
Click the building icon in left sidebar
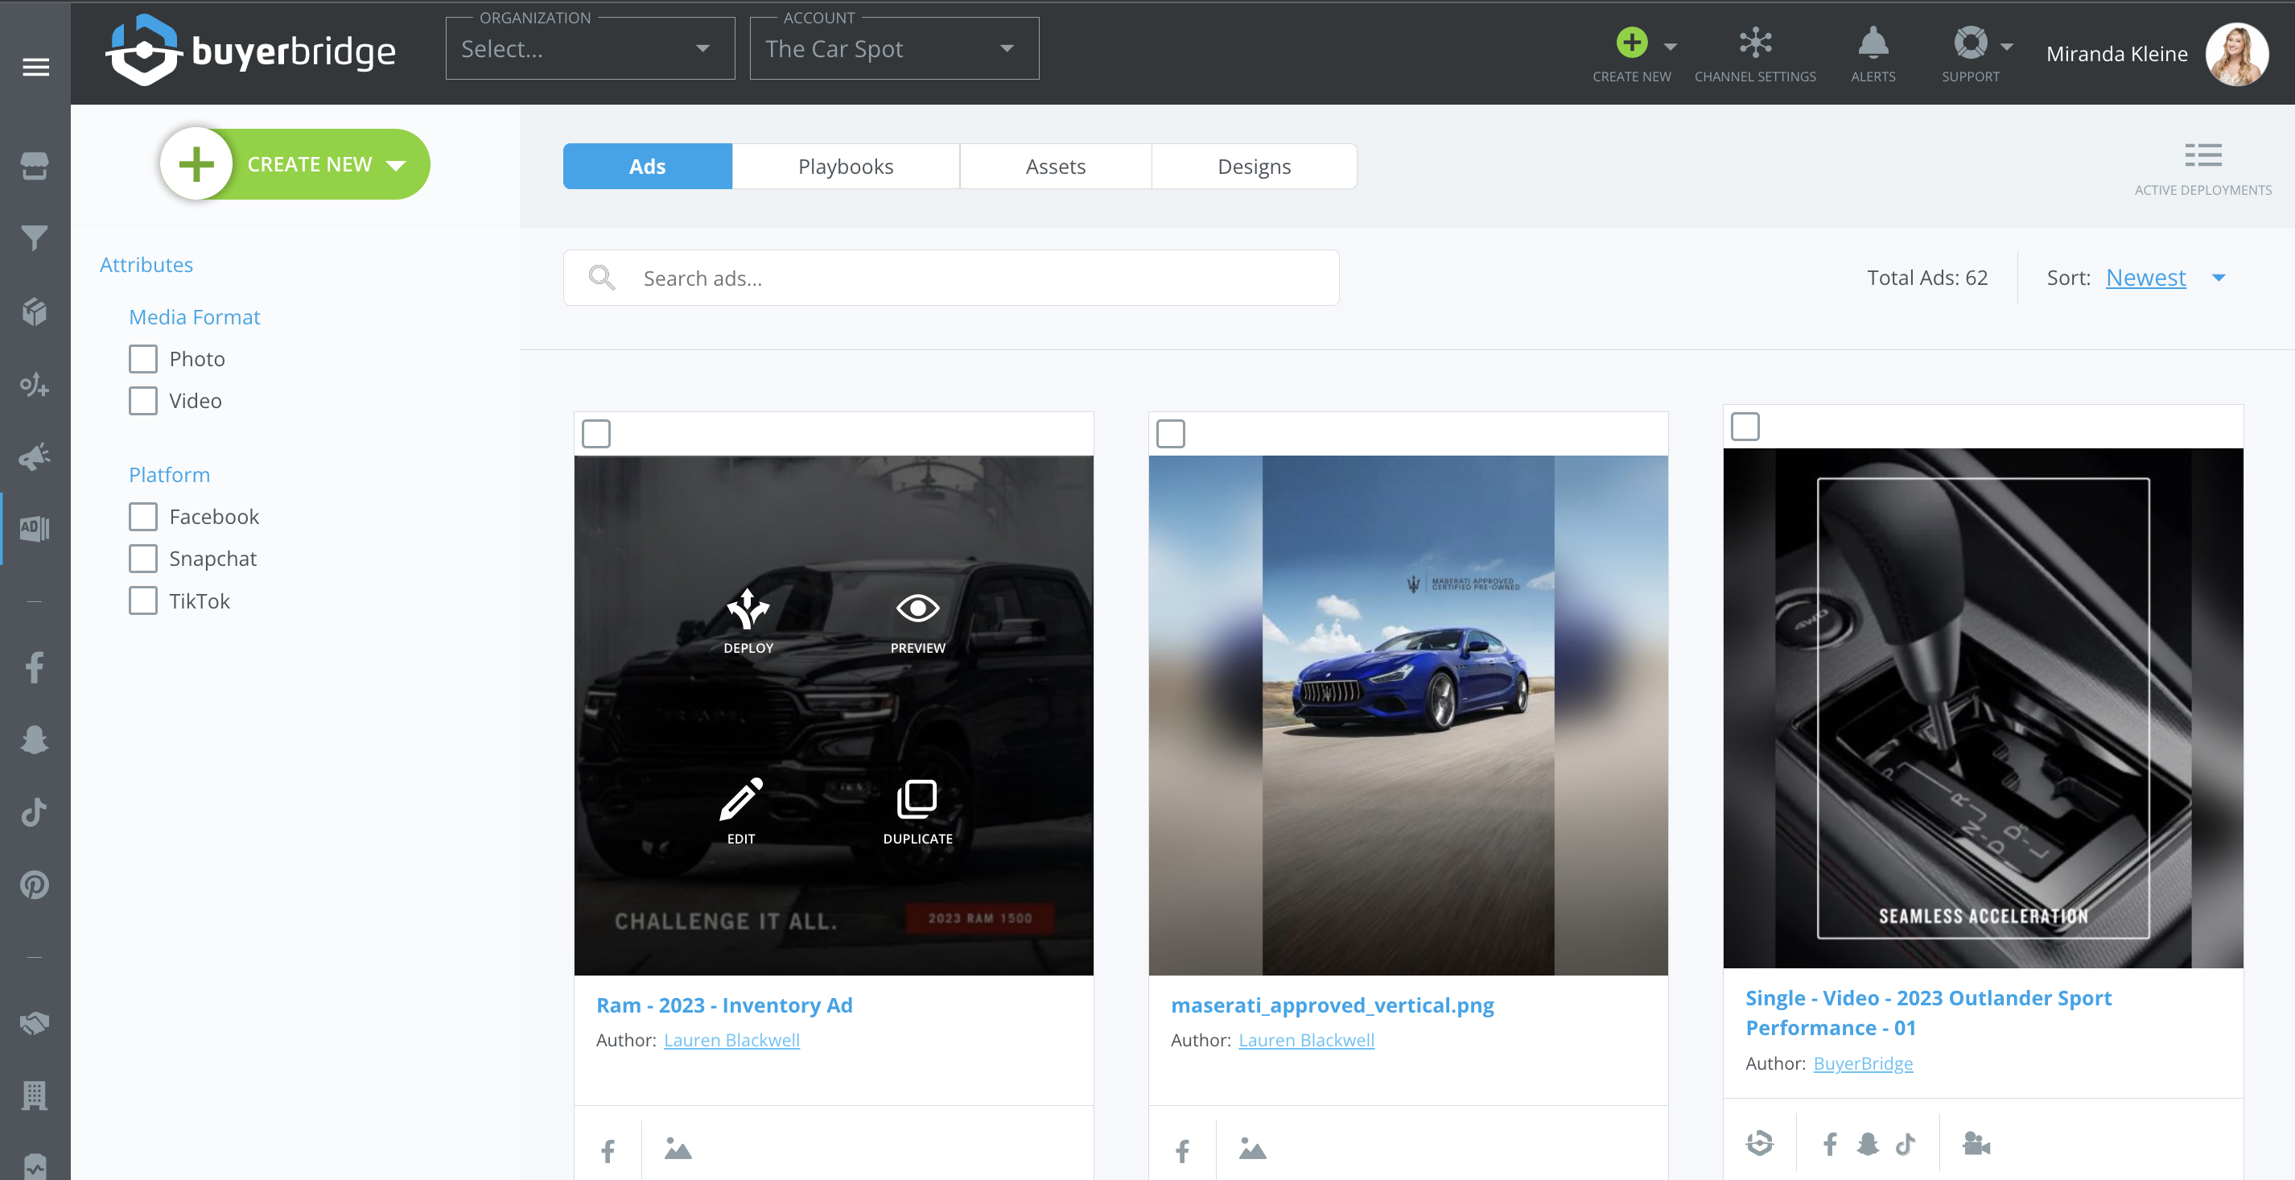click(35, 1095)
